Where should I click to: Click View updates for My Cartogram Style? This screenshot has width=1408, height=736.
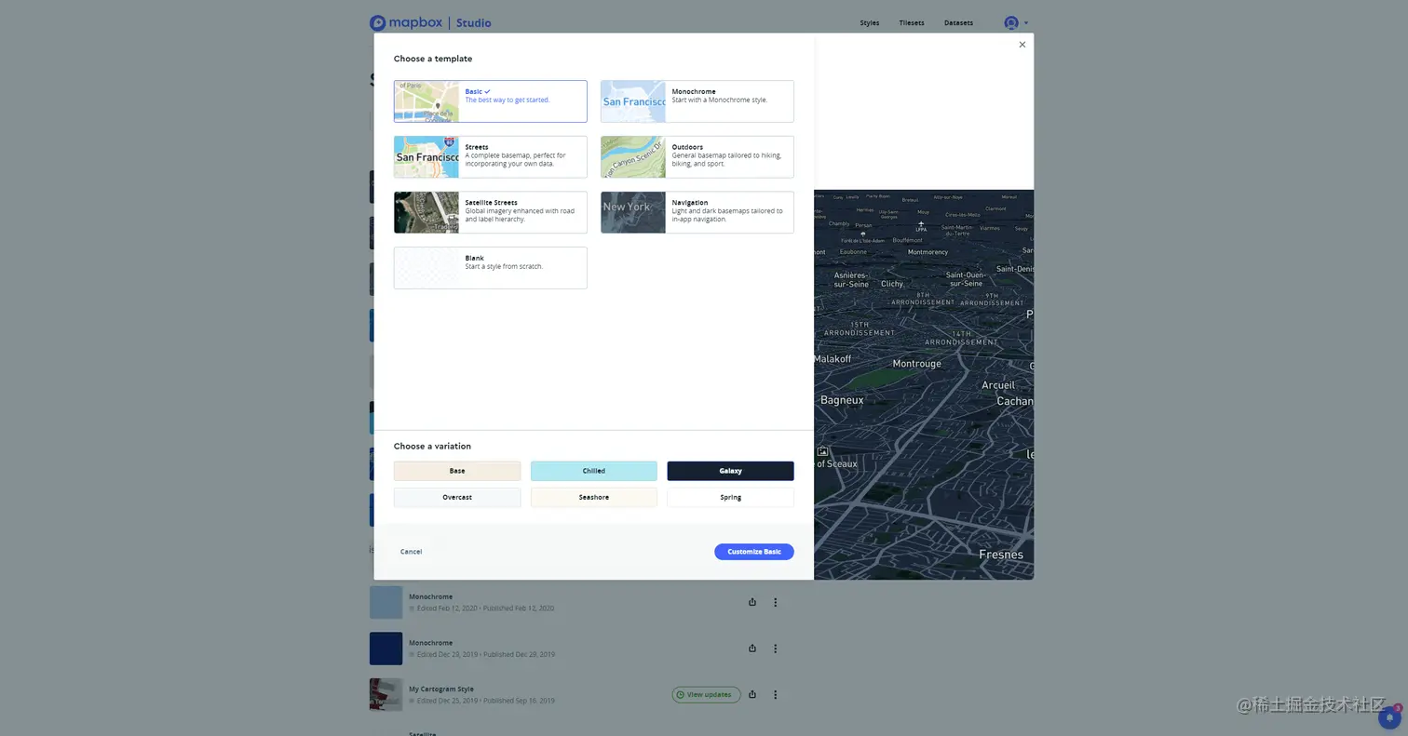pyautogui.click(x=706, y=694)
